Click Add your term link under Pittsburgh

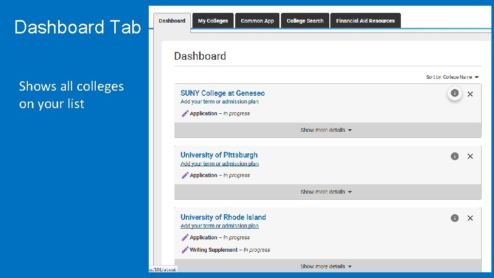tap(219, 164)
